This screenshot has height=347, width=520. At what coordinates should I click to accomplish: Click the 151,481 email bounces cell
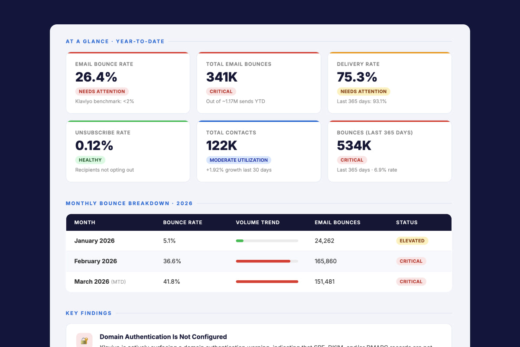coord(325,282)
